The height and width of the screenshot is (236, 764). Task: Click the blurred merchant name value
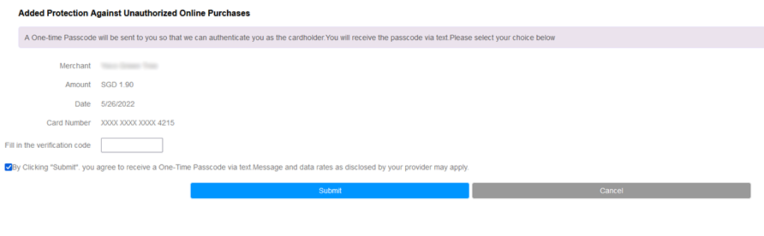click(129, 66)
